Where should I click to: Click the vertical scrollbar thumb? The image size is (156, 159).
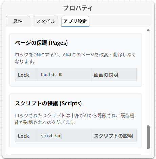pyautogui.click(x=148, y=137)
